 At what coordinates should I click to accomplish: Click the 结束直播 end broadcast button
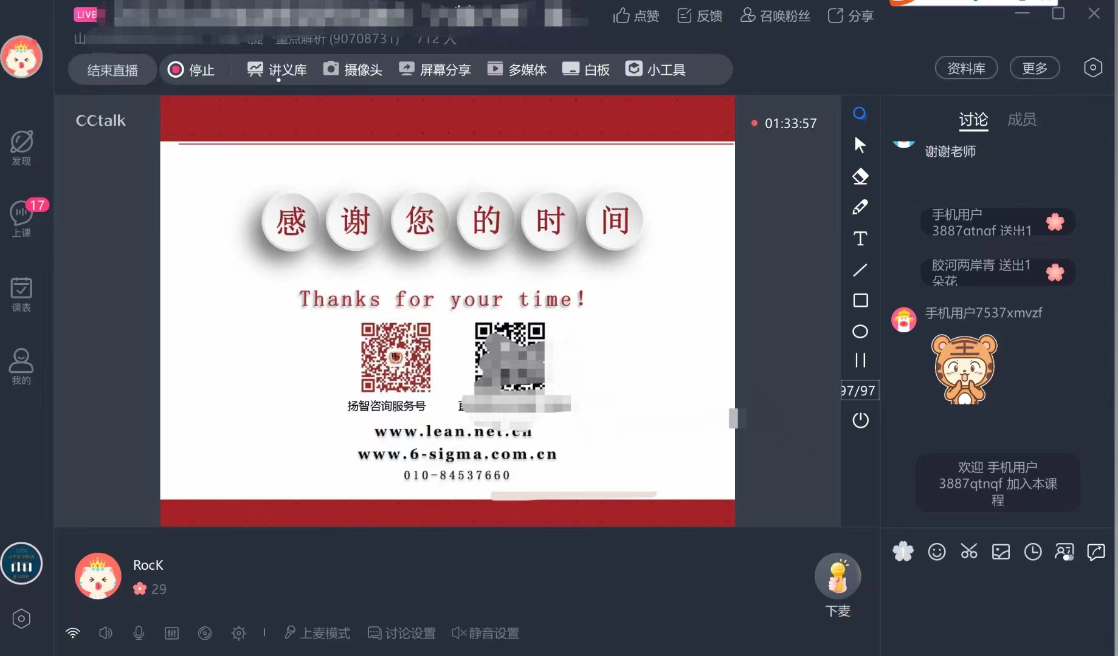pos(112,70)
